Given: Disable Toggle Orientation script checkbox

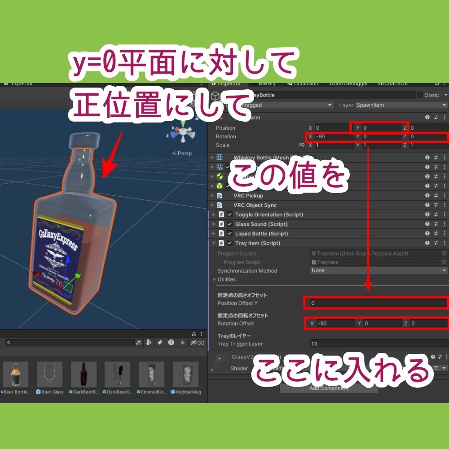Looking at the screenshot, I should coord(229,214).
